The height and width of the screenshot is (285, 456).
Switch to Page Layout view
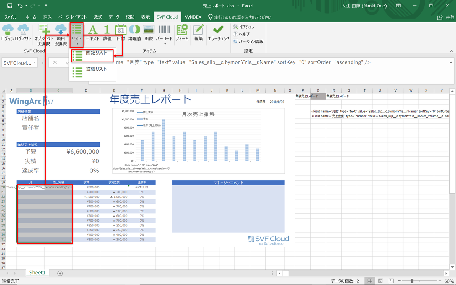(381, 281)
